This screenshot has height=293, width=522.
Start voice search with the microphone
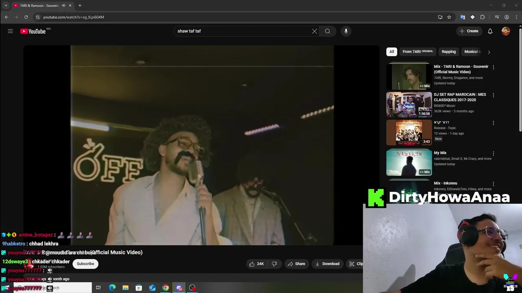(346, 31)
